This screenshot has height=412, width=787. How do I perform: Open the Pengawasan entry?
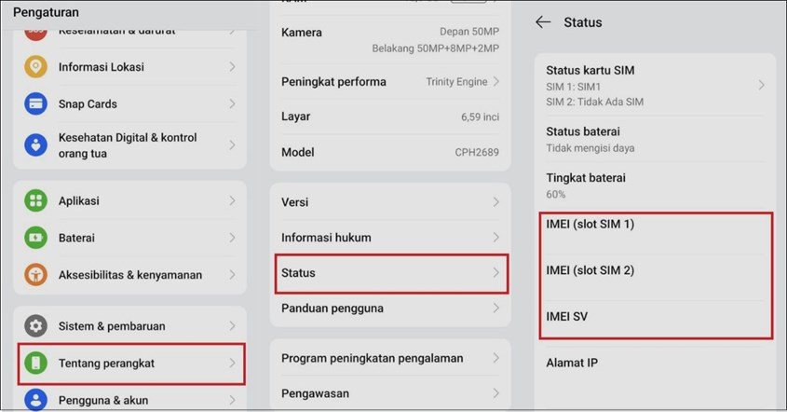391,394
